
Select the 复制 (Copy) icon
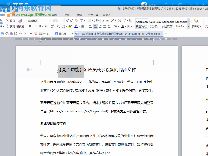tap(8, 27)
